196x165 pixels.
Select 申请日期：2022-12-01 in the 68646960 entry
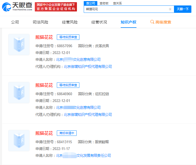click(x=53, y=101)
